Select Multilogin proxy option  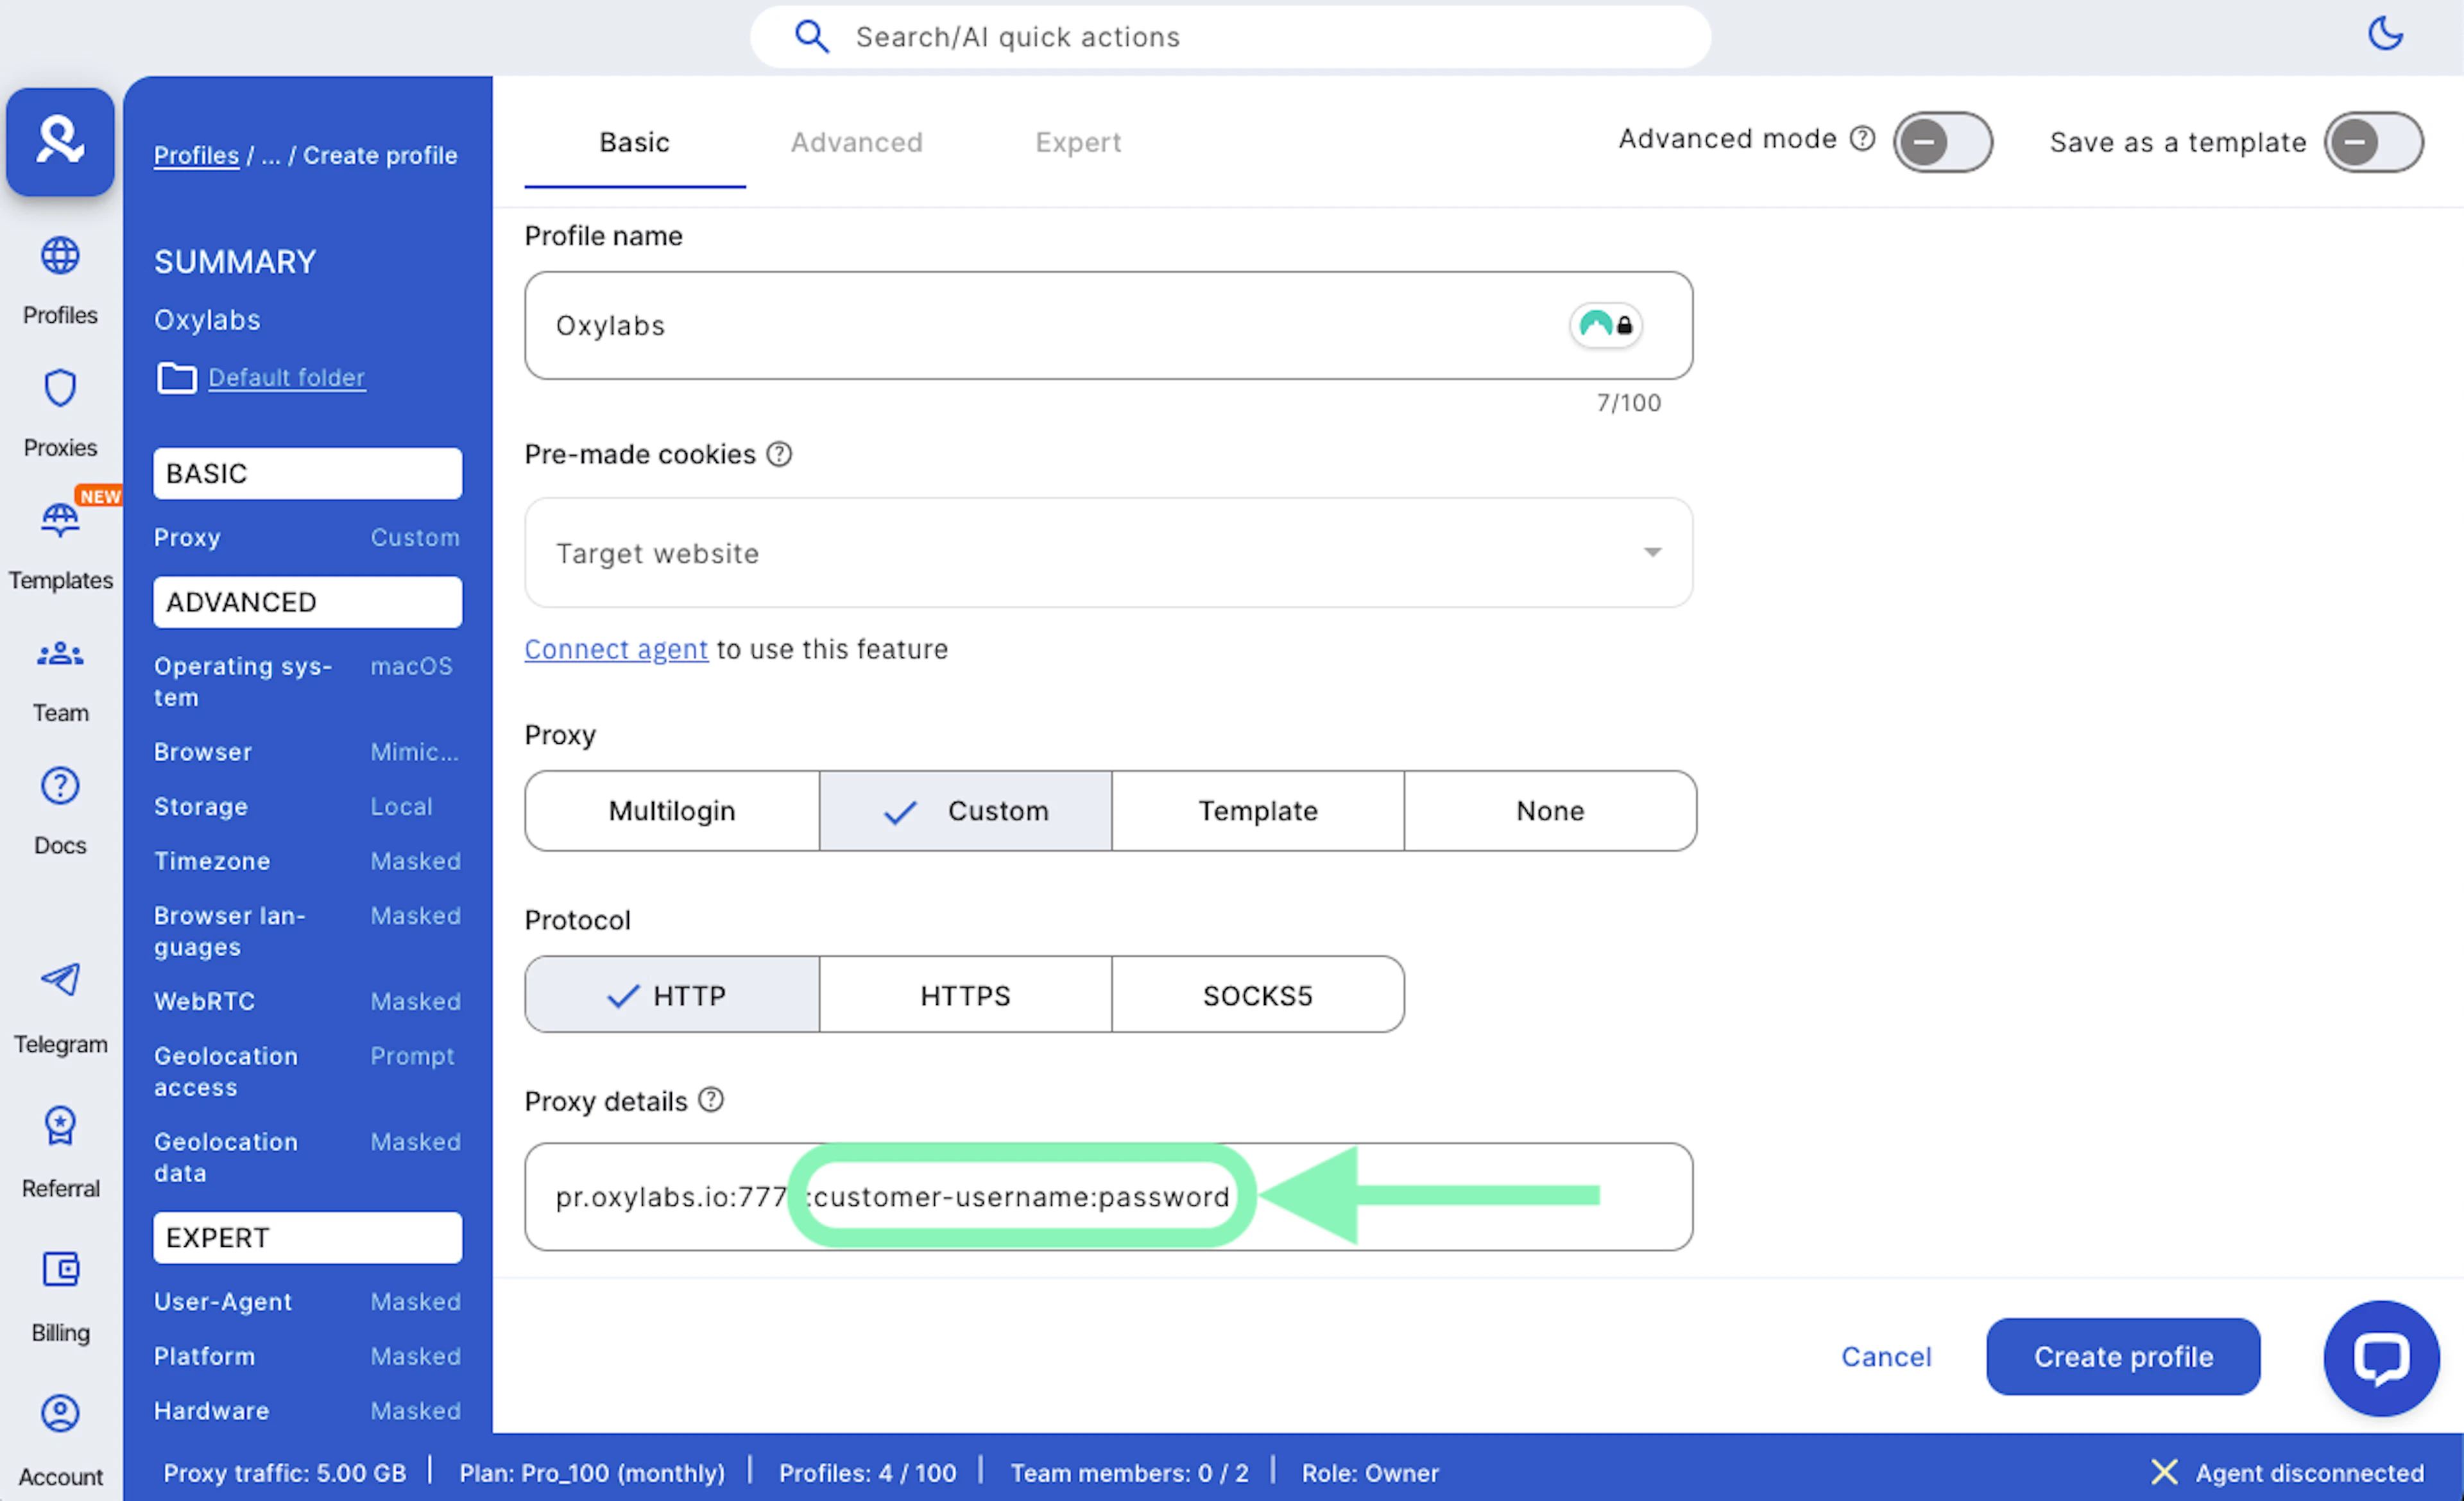click(672, 811)
